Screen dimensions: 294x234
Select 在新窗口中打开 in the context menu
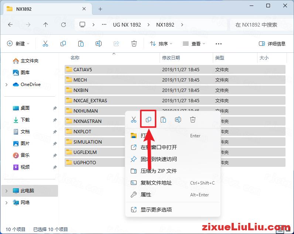tap(172, 147)
